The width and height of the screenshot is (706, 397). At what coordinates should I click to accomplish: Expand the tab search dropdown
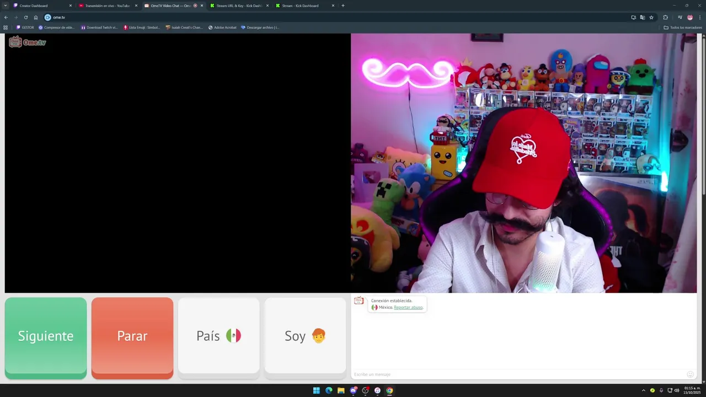(6, 6)
